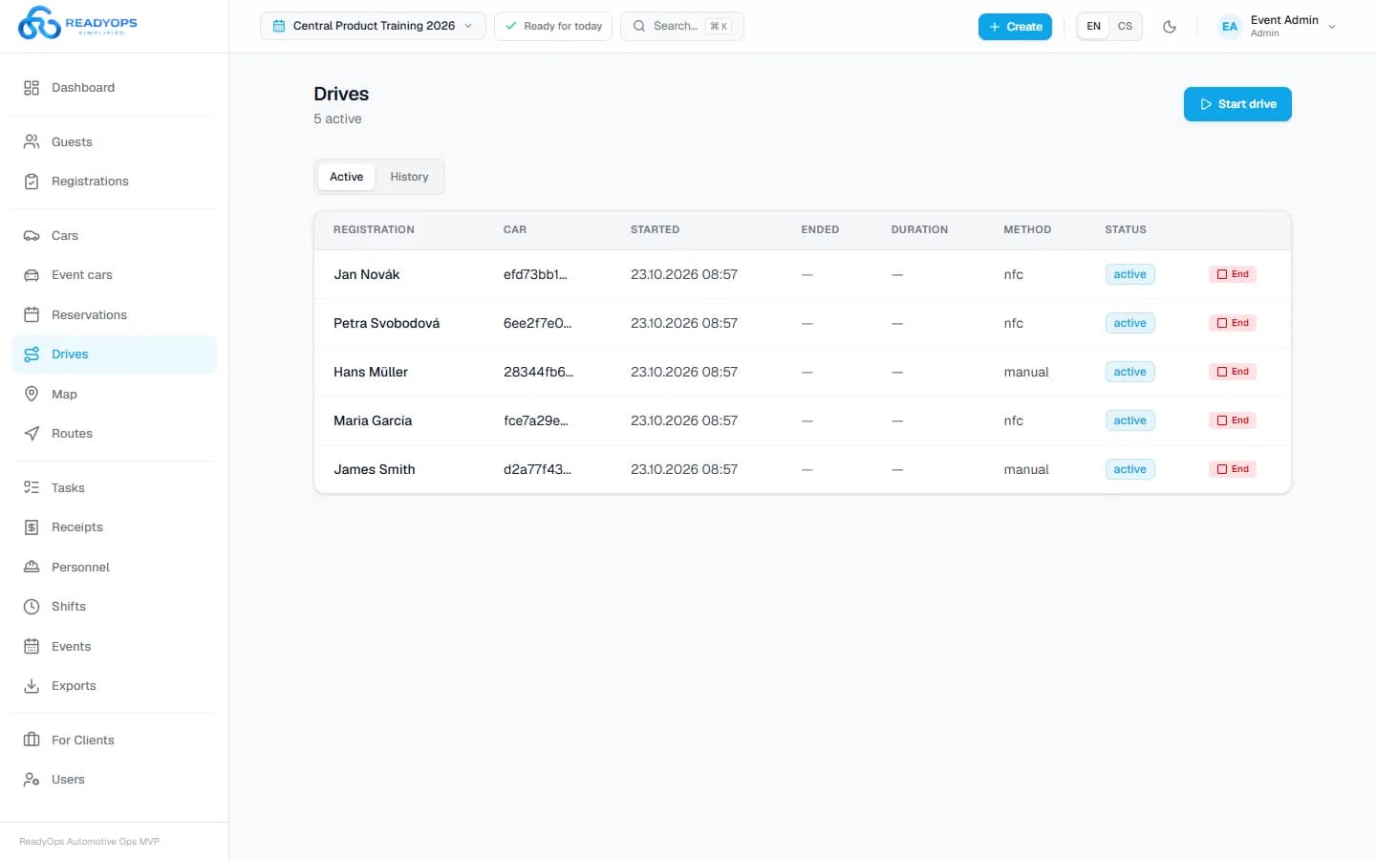This screenshot has height=860, width=1376.
Task: Switch language to EN
Action: (x=1094, y=27)
